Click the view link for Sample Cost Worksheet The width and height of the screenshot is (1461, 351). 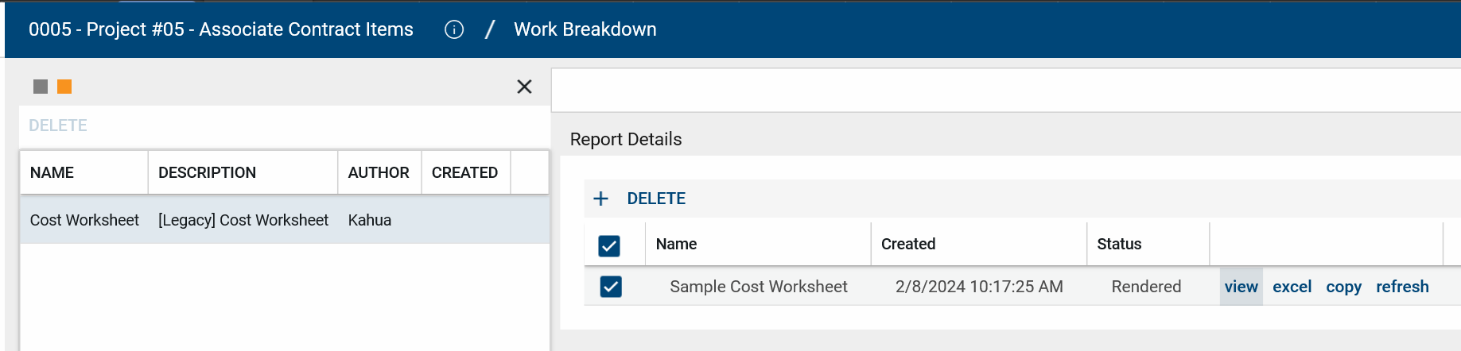click(x=1241, y=287)
